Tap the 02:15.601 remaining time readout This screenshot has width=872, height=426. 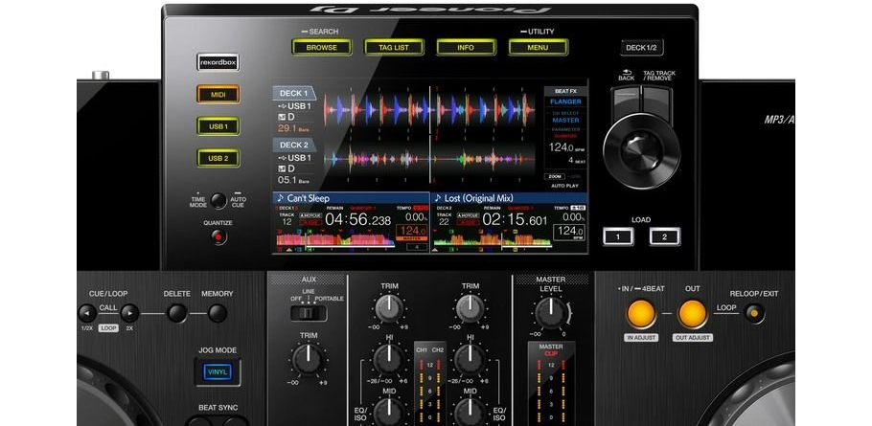coord(515,219)
